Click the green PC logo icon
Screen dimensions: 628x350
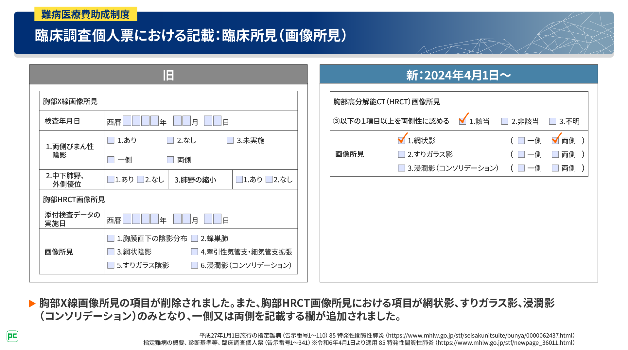pos(12,336)
